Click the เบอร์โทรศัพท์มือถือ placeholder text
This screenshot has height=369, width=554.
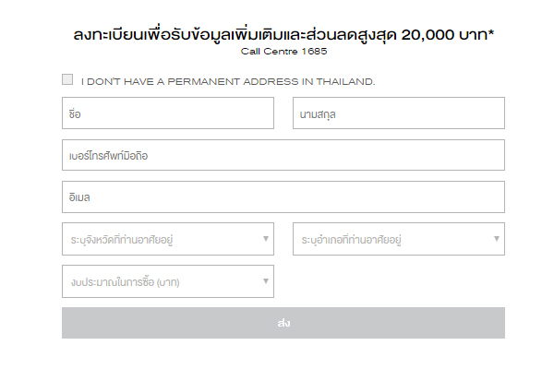coord(109,155)
